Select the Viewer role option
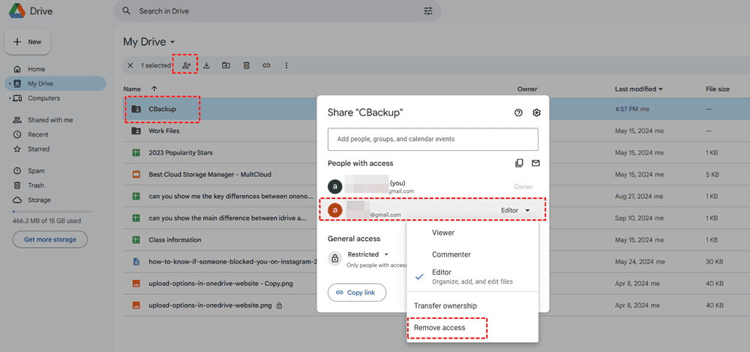 (x=472, y=233)
